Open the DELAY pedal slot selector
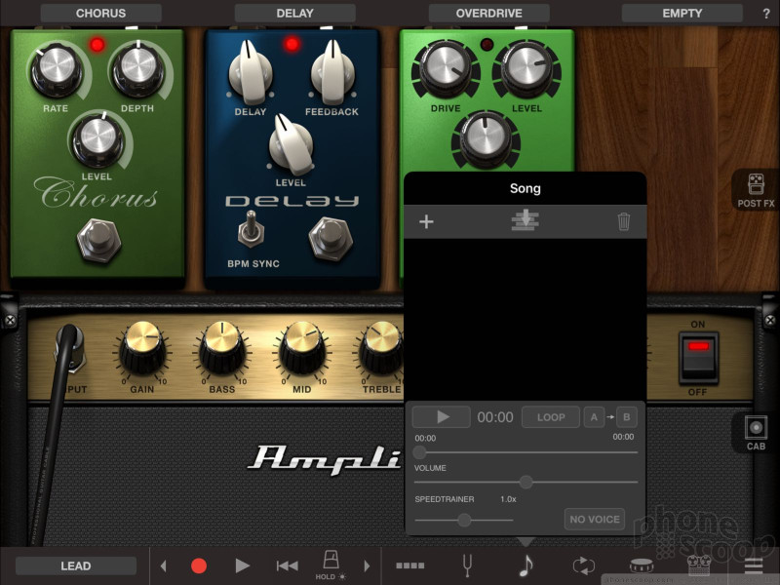The image size is (780, 585). click(295, 13)
